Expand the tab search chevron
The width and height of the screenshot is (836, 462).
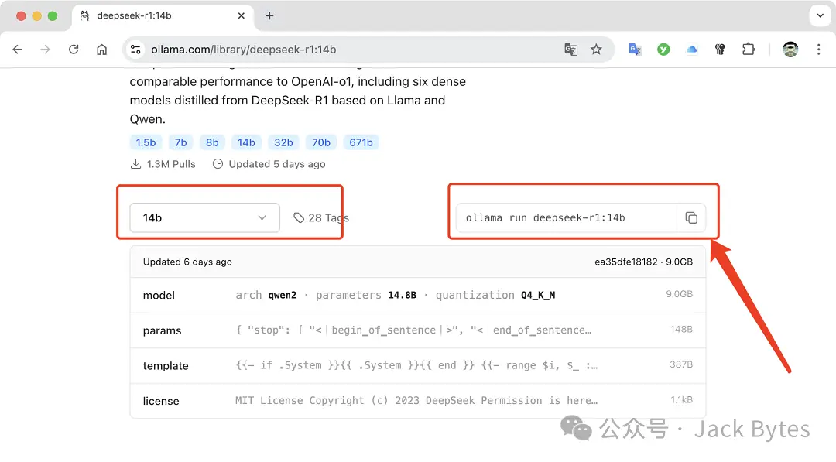(x=819, y=15)
